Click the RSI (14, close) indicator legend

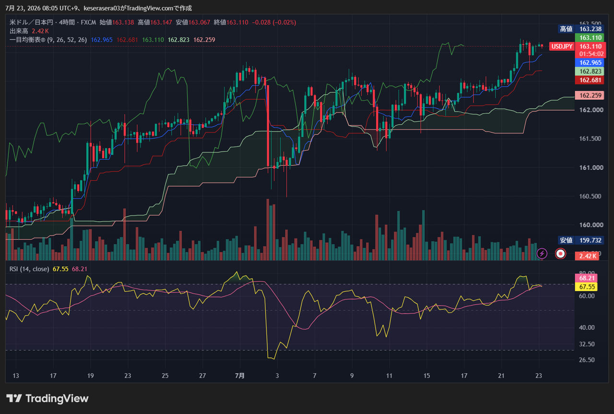(29, 269)
